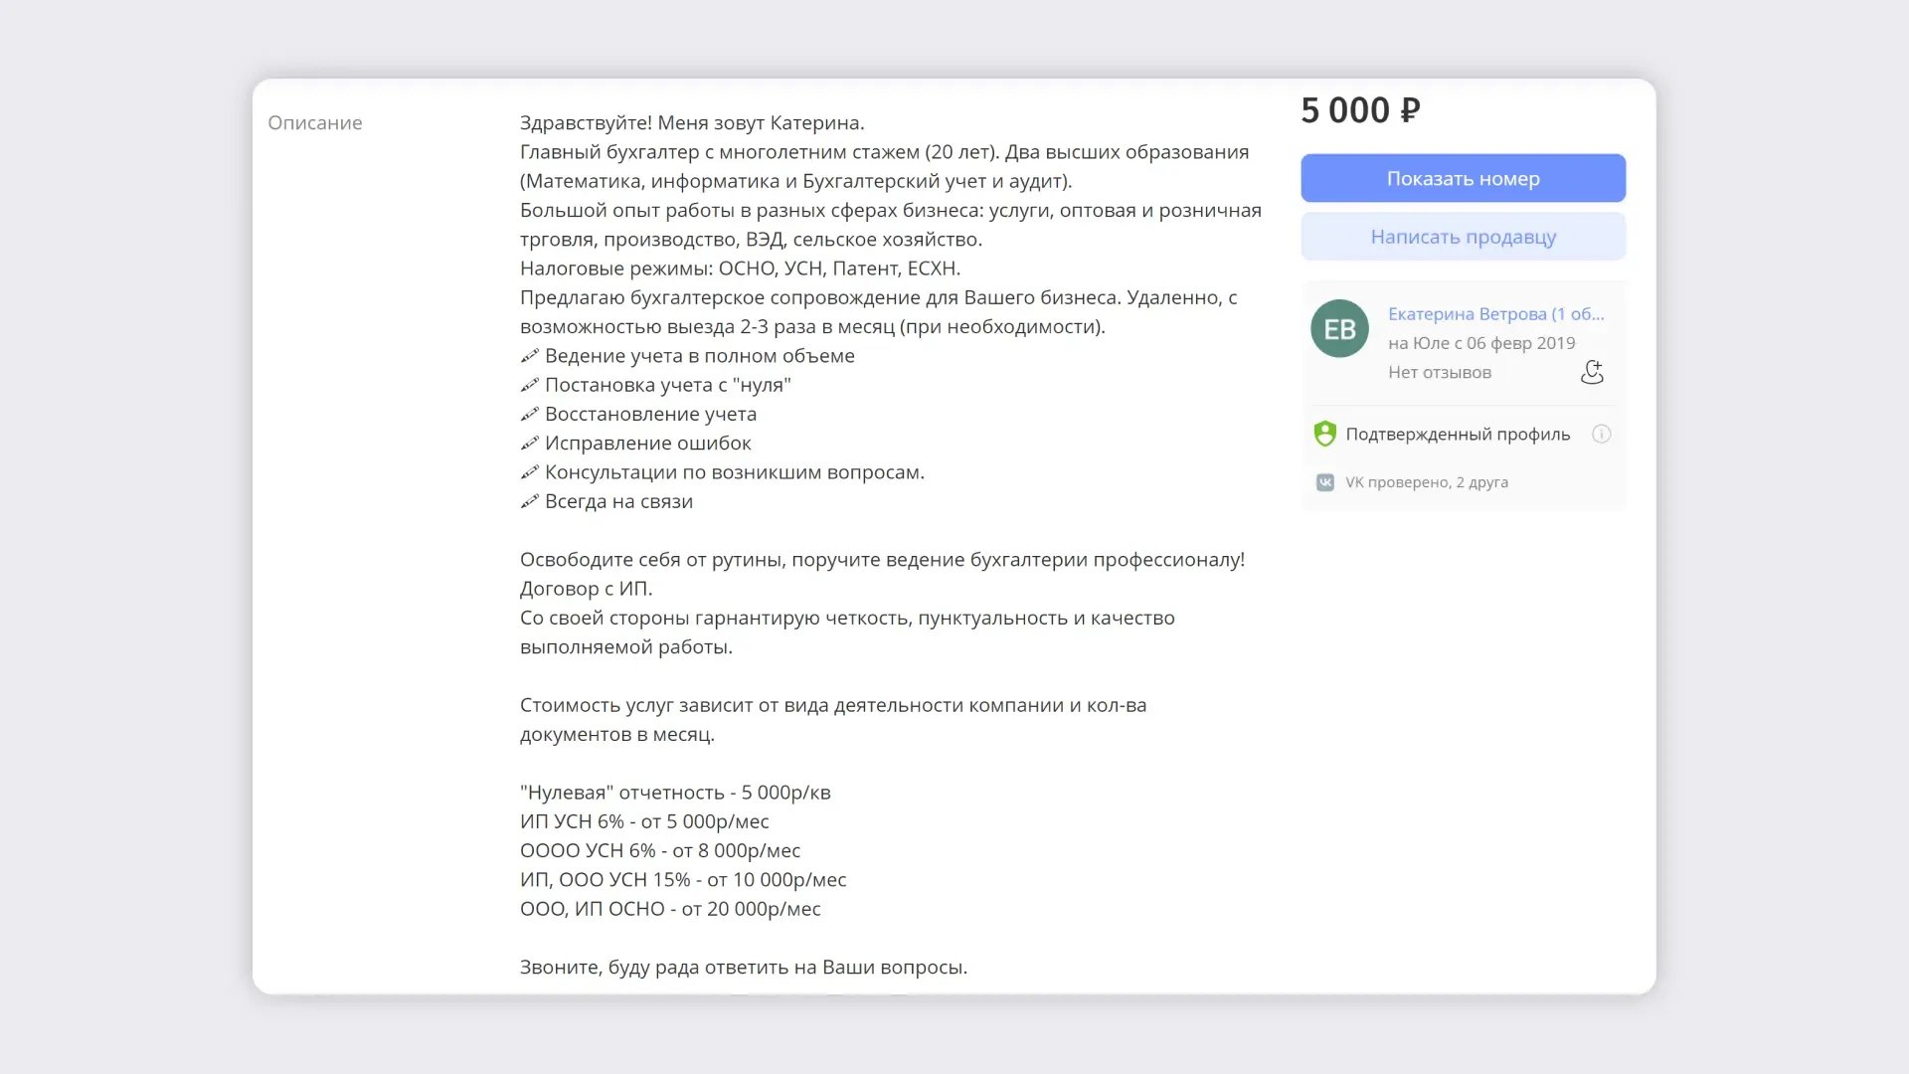
Task: Click the VK logo icon
Action: 1324,482
